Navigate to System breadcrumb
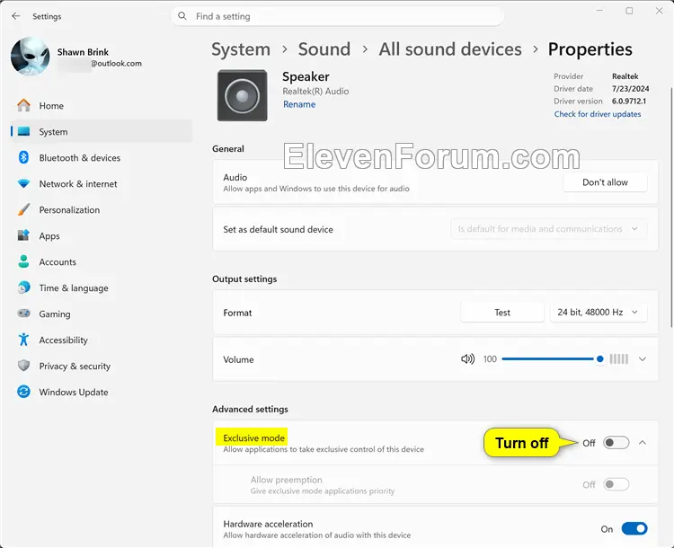This screenshot has width=674, height=548. [x=241, y=49]
